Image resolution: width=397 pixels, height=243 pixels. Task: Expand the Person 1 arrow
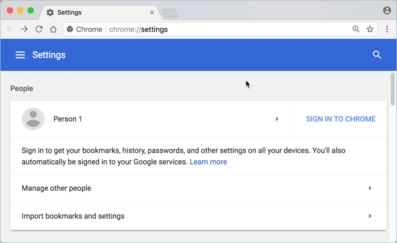(277, 119)
